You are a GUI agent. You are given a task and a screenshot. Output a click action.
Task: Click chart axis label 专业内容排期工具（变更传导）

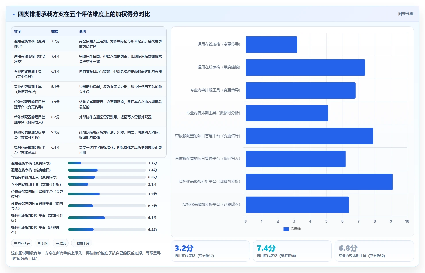pyautogui.click(x=215, y=90)
